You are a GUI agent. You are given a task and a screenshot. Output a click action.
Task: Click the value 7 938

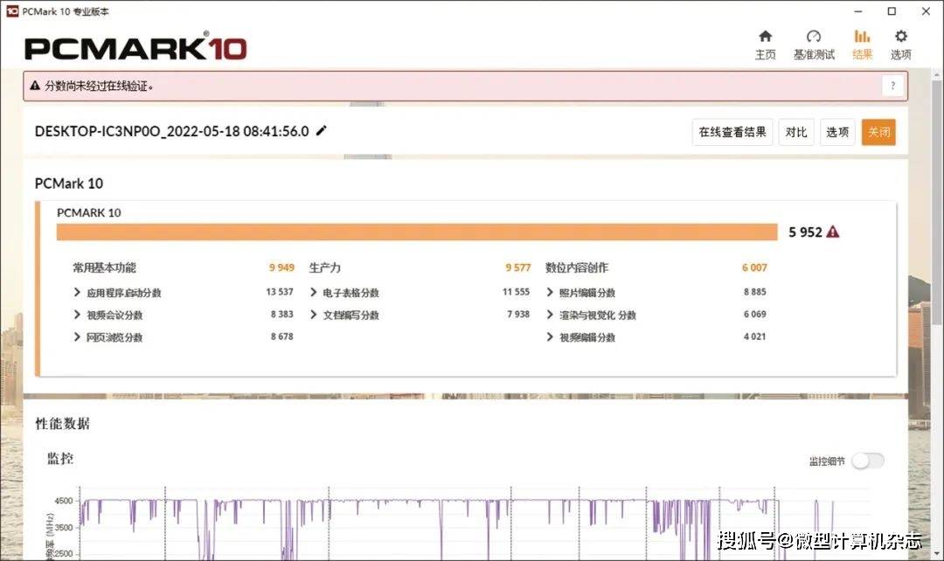(x=518, y=315)
